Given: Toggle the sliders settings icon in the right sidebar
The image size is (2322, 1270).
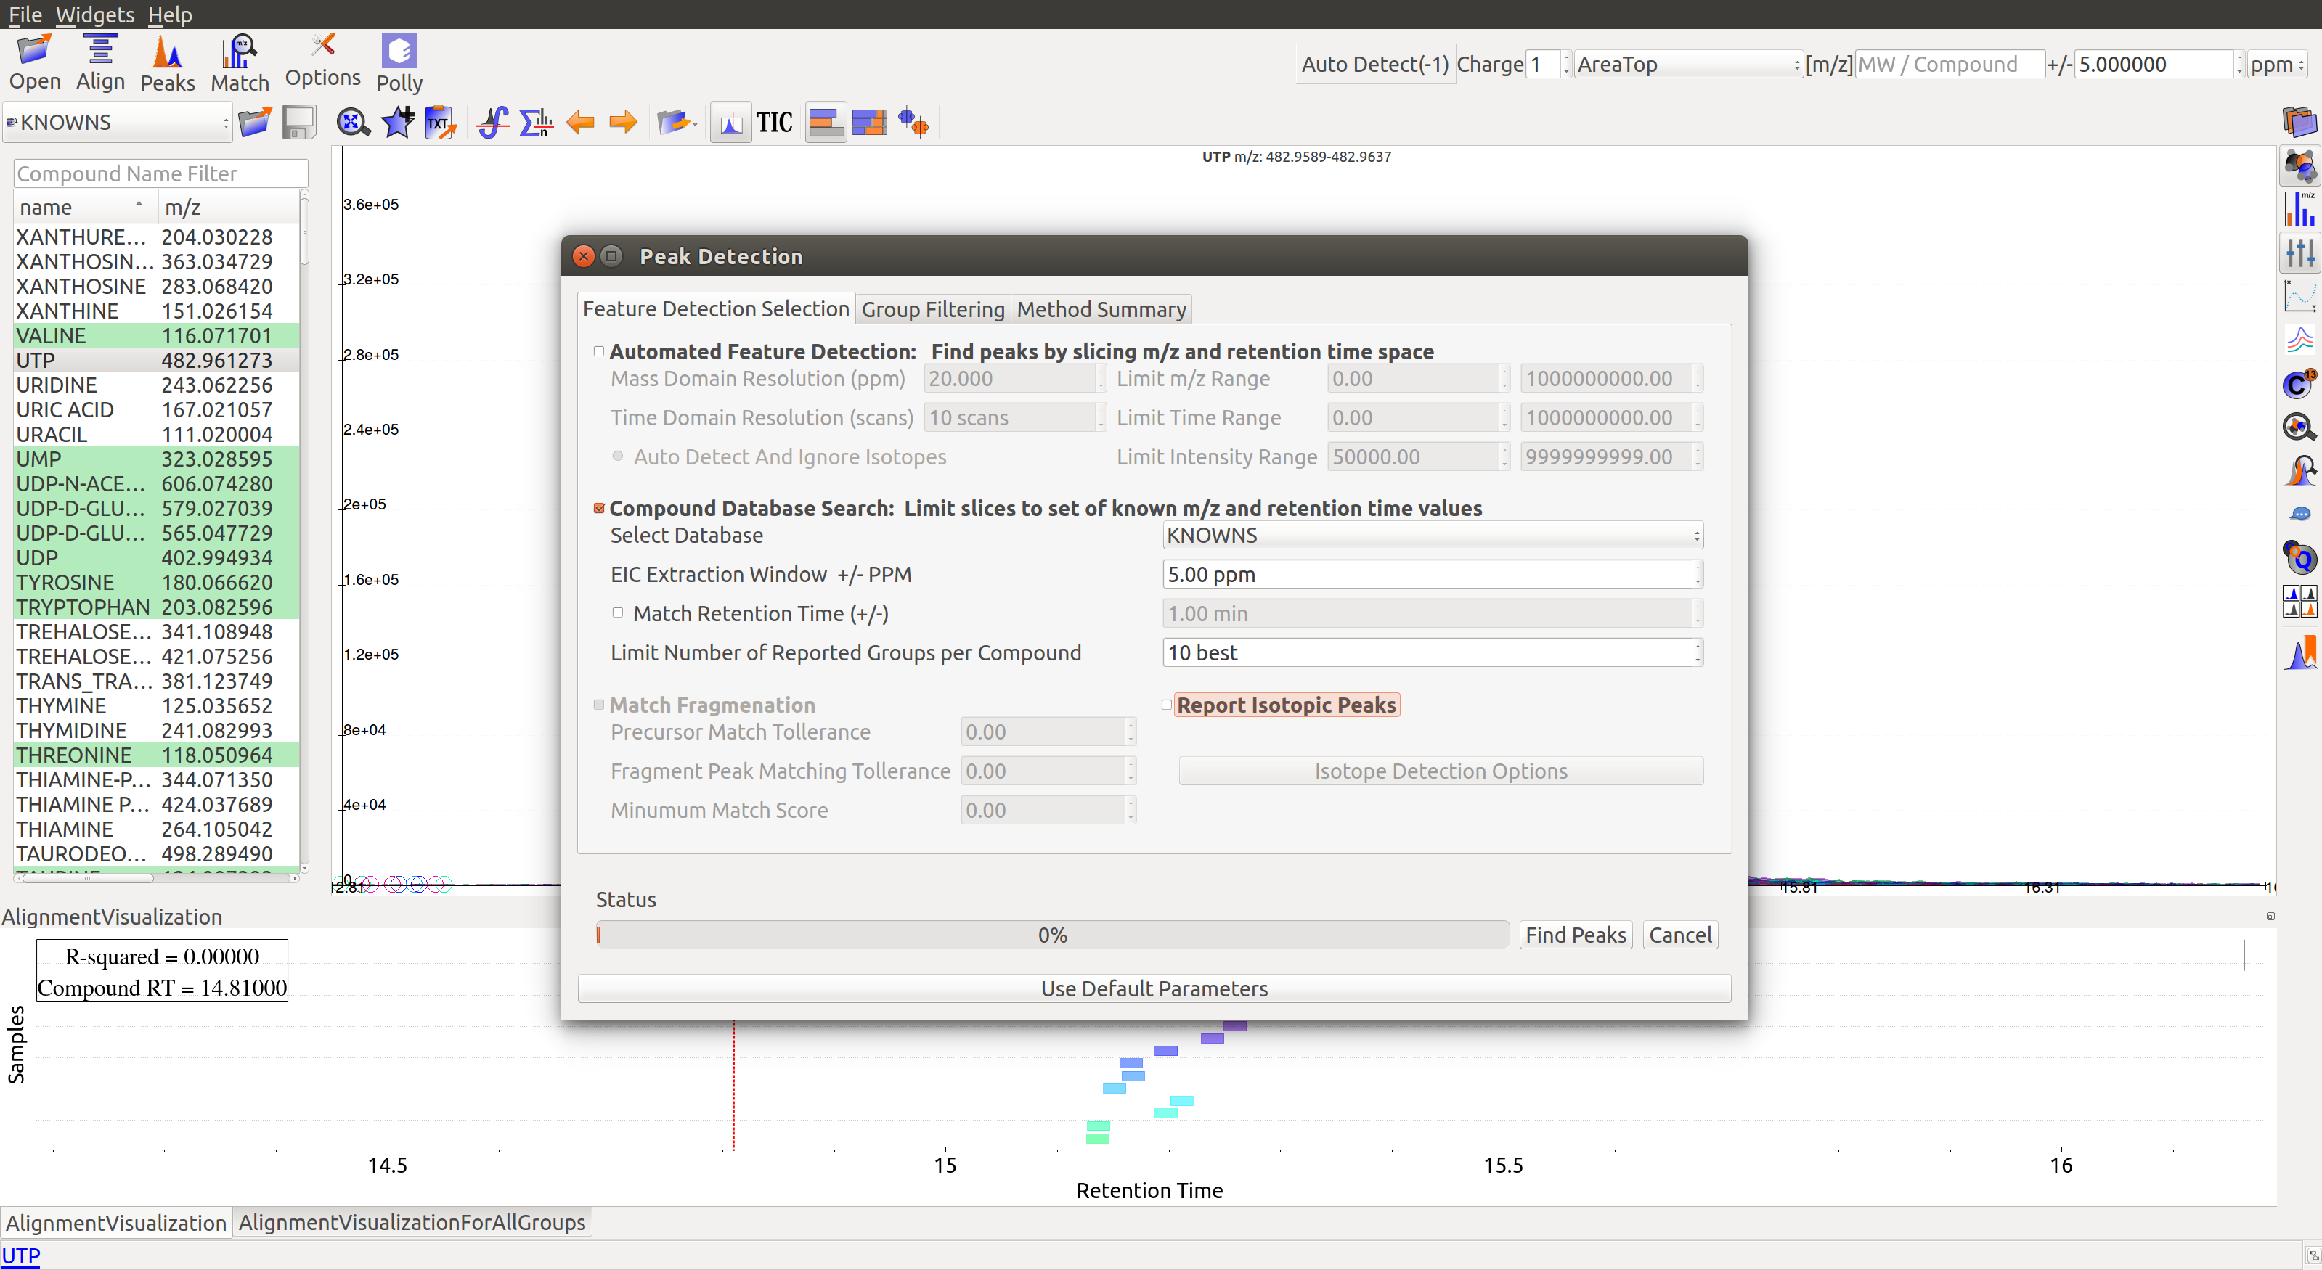Looking at the screenshot, I should tap(2300, 253).
